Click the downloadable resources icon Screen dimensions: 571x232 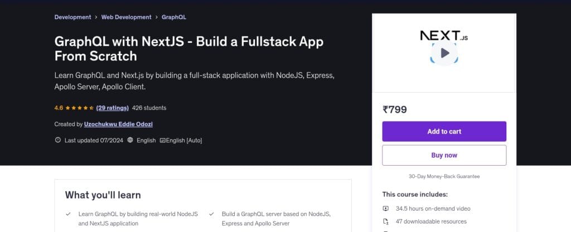[x=385, y=221]
